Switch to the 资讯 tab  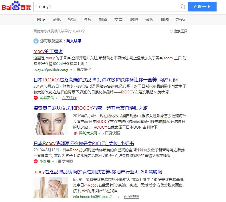tap(57, 19)
